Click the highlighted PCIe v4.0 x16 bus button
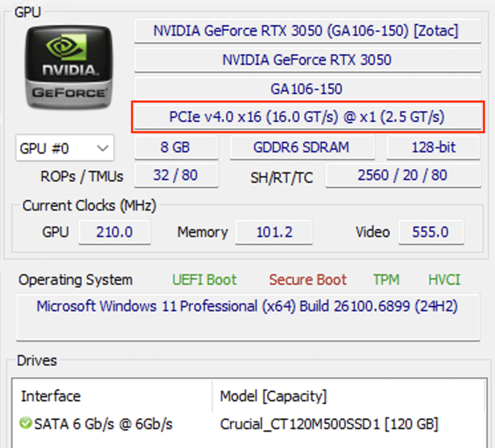Image resolution: width=495 pixels, height=448 pixels. [307, 117]
